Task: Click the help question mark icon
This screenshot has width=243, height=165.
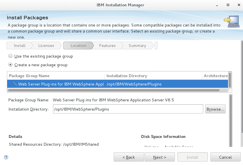Action: click(6, 157)
